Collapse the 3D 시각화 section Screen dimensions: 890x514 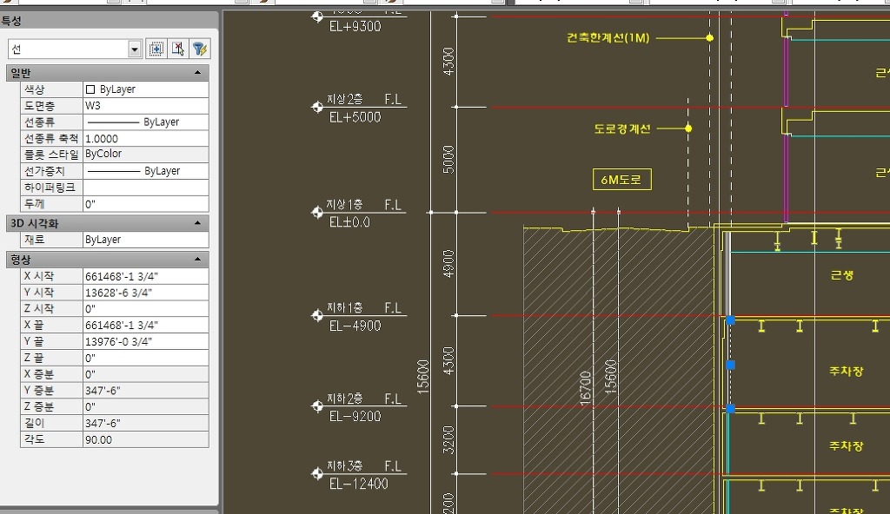coord(197,223)
